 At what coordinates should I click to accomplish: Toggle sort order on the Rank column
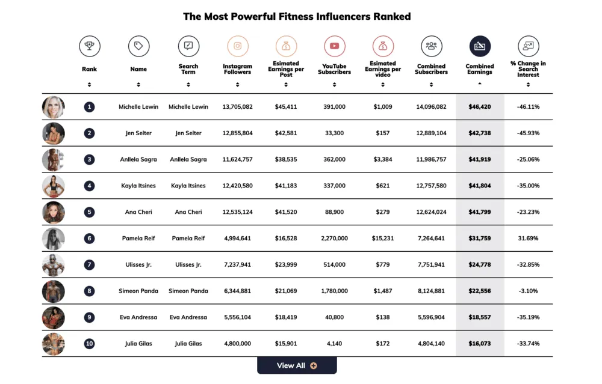click(x=89, y=85)
